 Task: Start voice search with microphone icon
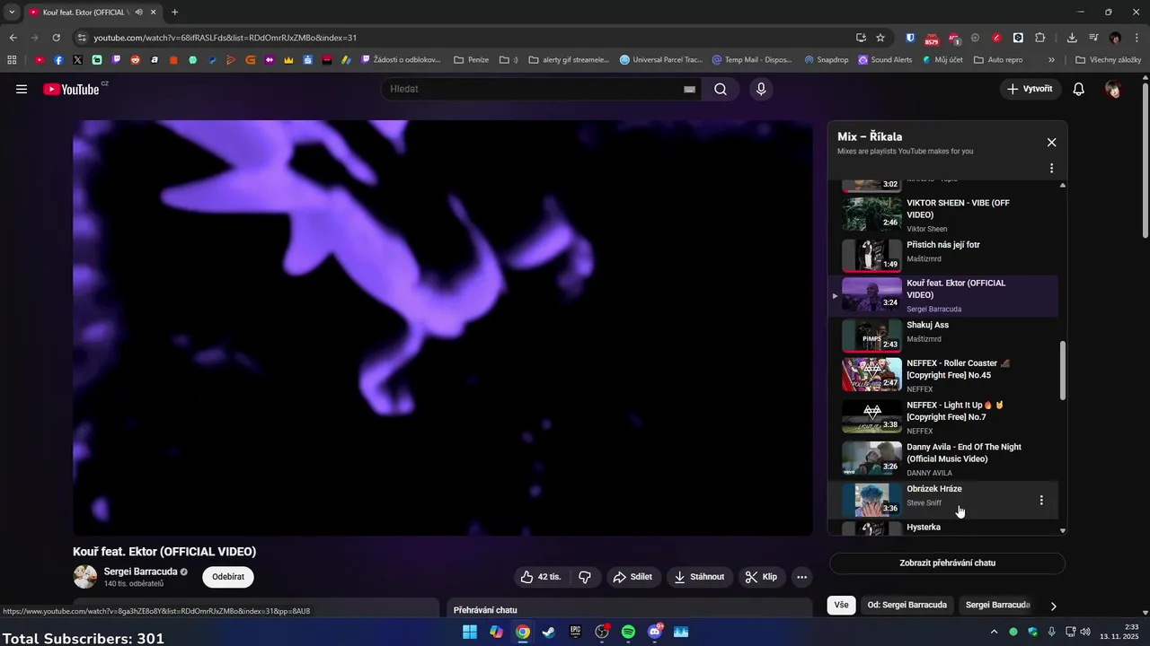pyautogui.click(x=761, y=89)
